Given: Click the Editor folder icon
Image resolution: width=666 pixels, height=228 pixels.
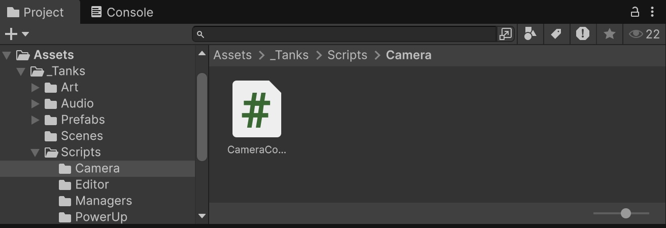Looking at the screenshot, I should [x=65, y=184].
